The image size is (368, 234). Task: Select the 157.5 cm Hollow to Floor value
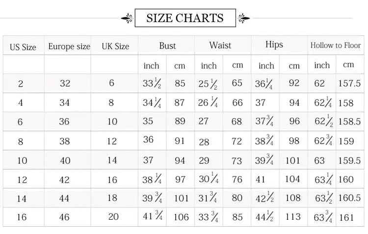pyautogui.click(x=349, y=83)
